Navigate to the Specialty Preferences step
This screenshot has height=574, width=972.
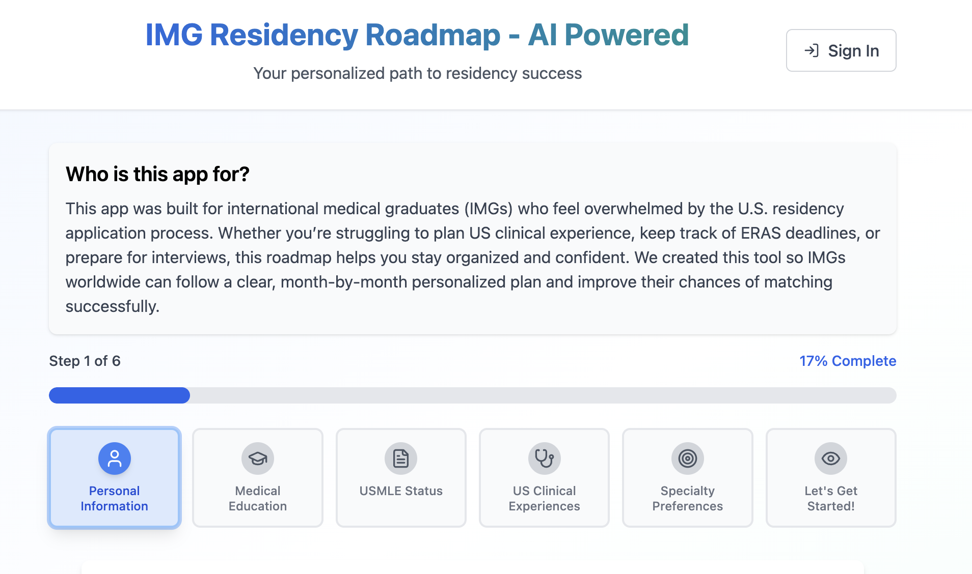tap(687, 477)
